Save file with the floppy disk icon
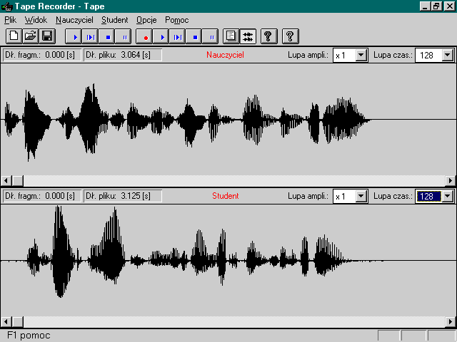The height and width of the screenshot is (342, 457). [47, 36]
